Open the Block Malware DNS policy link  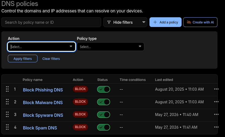coord(43,102)
